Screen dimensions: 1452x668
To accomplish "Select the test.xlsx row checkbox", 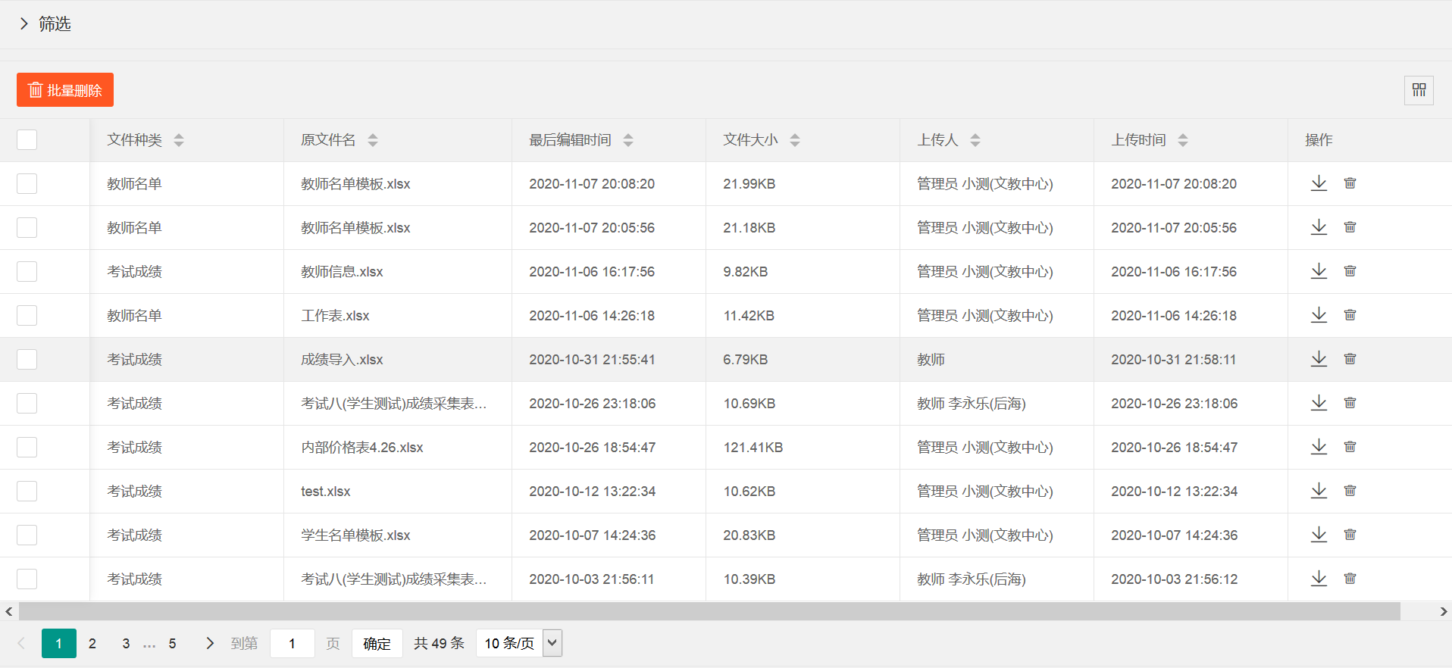I will pos(27,492).
